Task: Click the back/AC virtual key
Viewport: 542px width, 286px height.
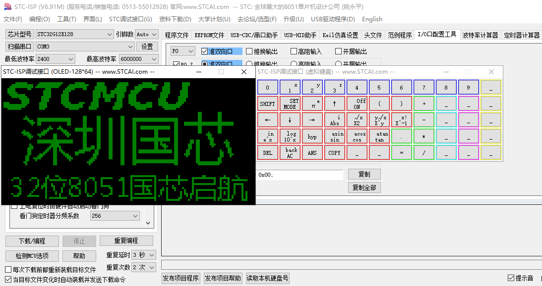Action: 290,152
